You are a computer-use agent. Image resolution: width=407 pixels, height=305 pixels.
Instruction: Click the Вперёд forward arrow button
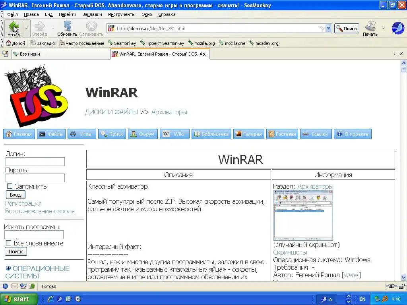click(x=39, y=28)
